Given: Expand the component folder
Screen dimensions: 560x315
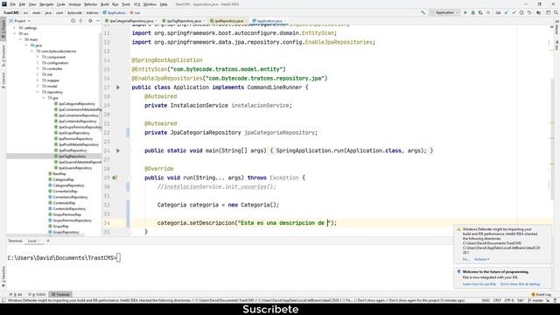Looking at the screenshot, I should pyautogui.click(x=38, y=57).
